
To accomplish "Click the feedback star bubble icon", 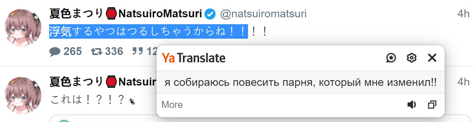I will (x=391, y=58).
